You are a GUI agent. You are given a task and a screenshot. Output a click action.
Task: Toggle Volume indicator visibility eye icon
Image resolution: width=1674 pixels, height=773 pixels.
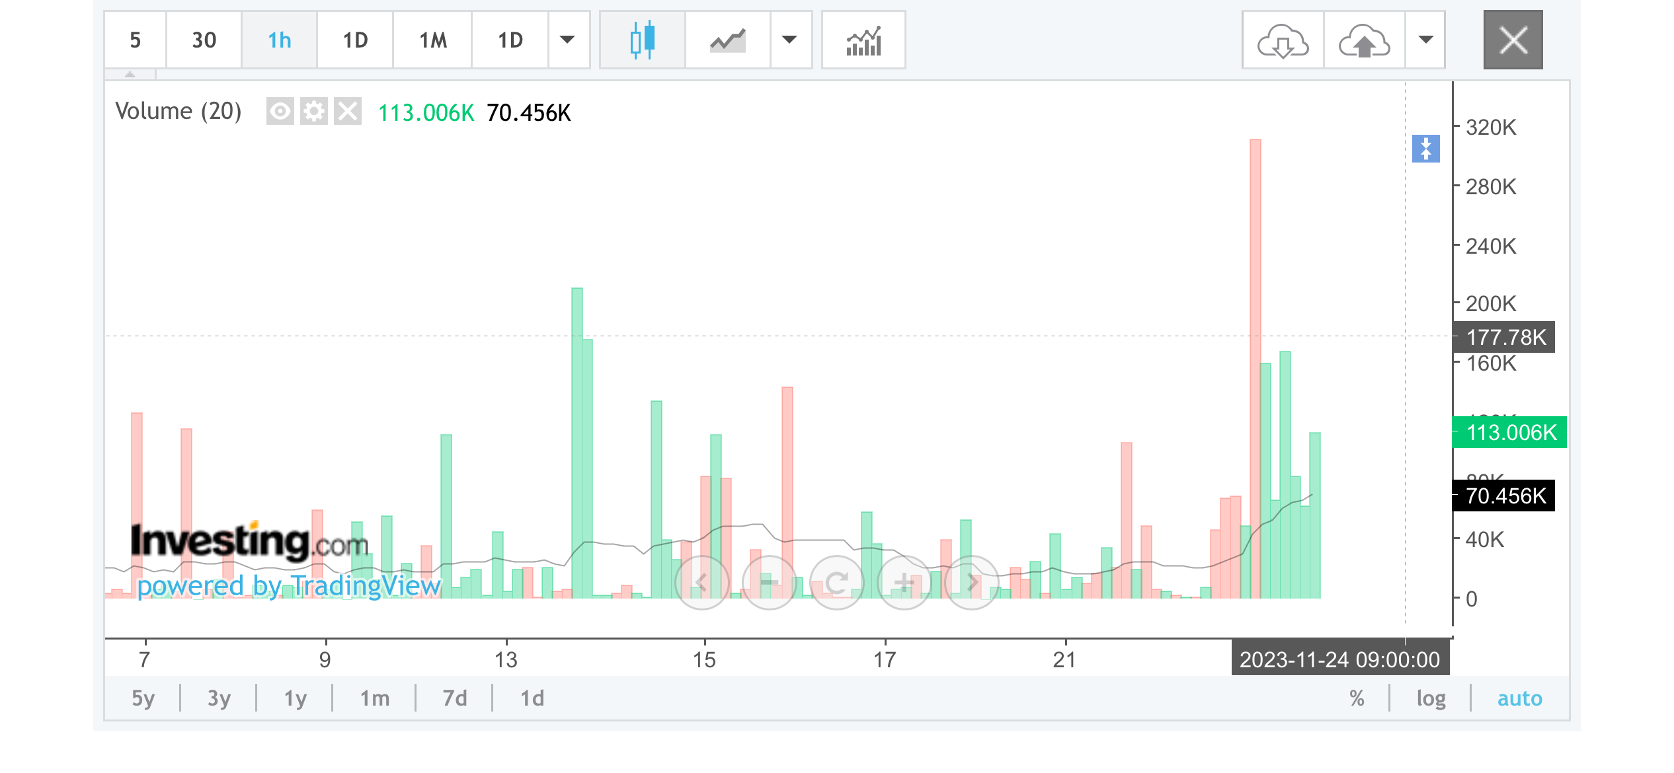click(280, 111)
